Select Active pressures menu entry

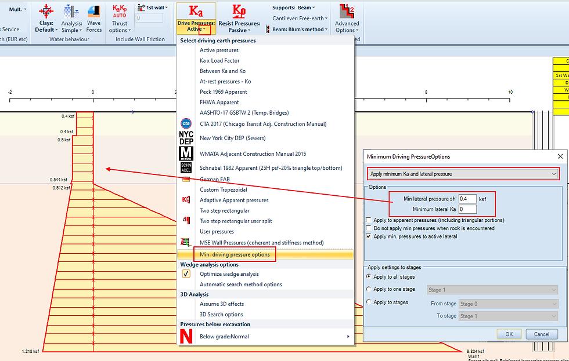coord(219,50)
